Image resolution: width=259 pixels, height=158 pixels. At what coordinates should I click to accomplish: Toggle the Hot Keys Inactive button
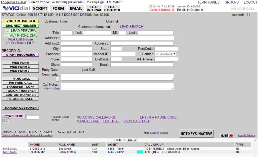(x=196, y=134)
